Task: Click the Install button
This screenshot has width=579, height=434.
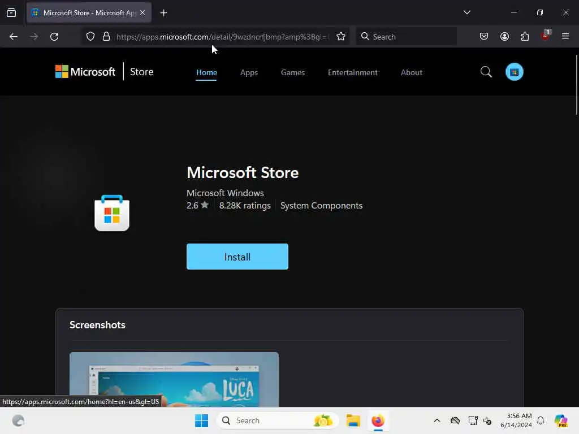Action: [x=237, y=257]
